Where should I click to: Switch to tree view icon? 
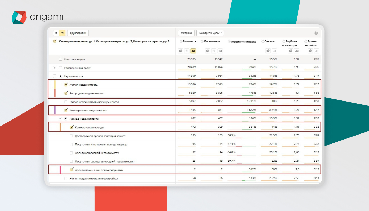(x=62, y=33)
